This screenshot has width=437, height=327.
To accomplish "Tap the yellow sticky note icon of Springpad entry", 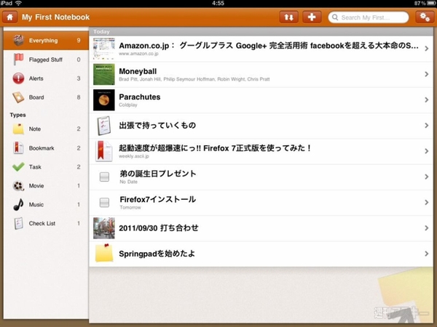I will (x=104, y=253).
